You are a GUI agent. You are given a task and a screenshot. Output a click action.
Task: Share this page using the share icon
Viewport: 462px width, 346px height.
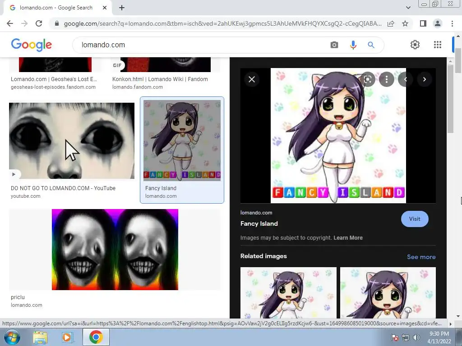tap(391, 23)
